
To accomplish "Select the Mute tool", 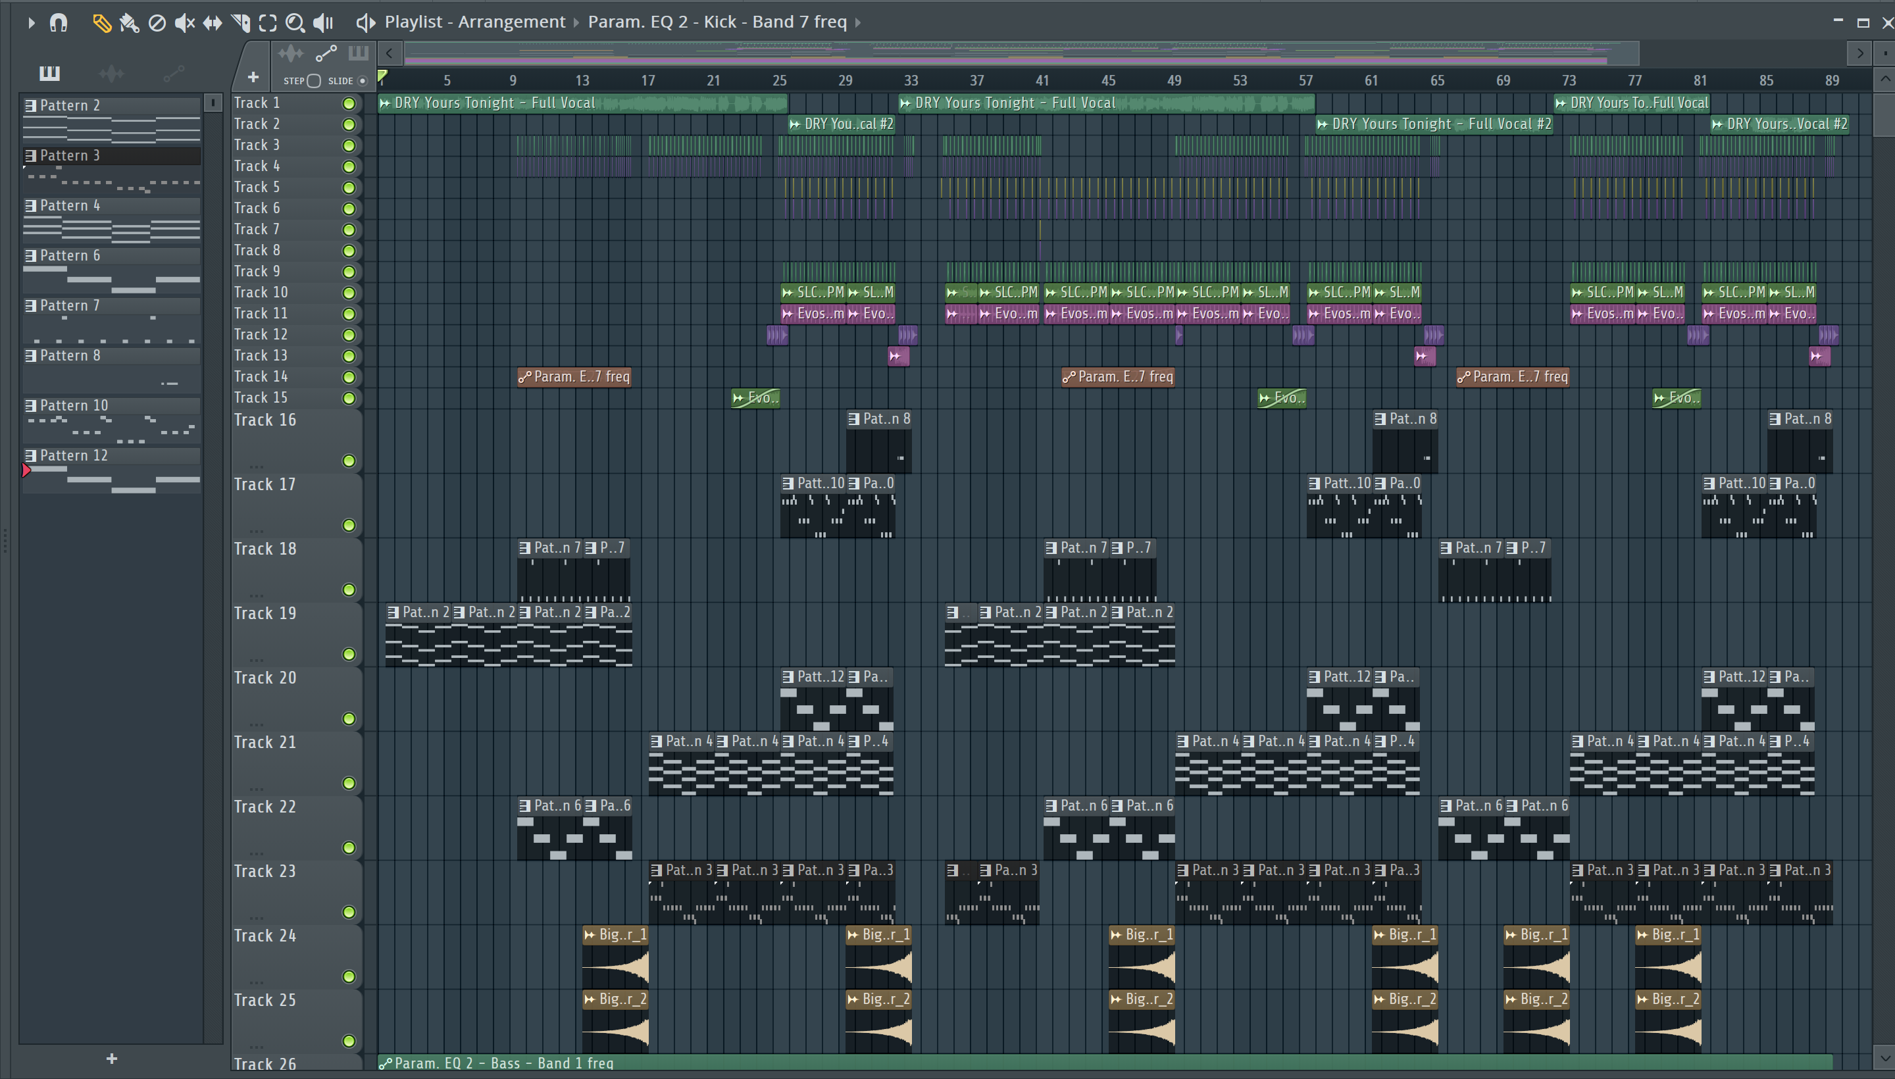I will [x=184, y=23].
